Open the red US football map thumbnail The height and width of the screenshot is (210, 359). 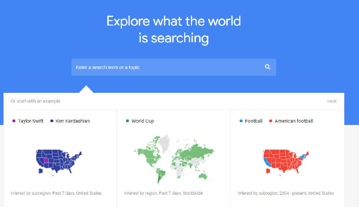coord(286,162)
